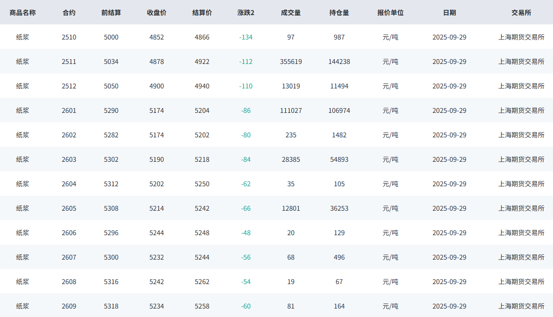Click contract number 2511 in the table

69,62
